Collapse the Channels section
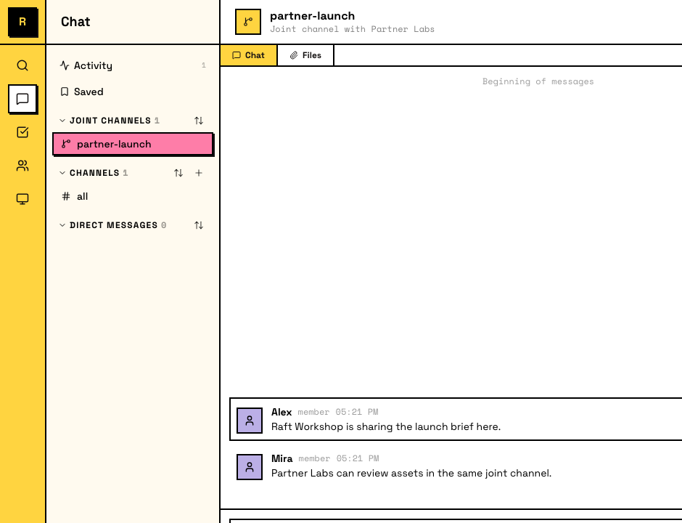 point(62,173)
